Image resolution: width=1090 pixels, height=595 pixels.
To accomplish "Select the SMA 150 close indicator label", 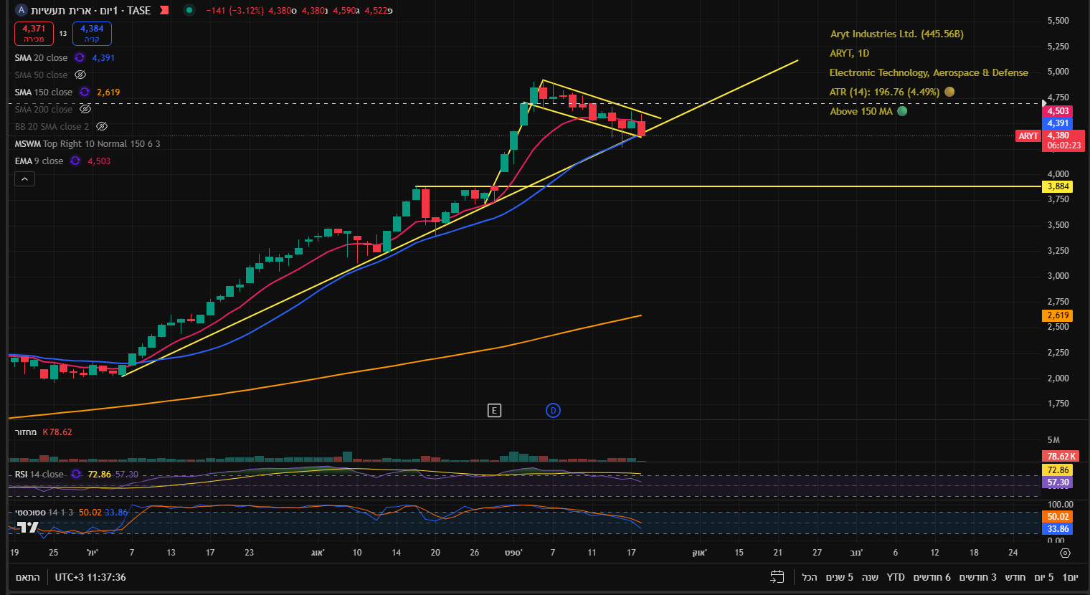I will 43,92.
